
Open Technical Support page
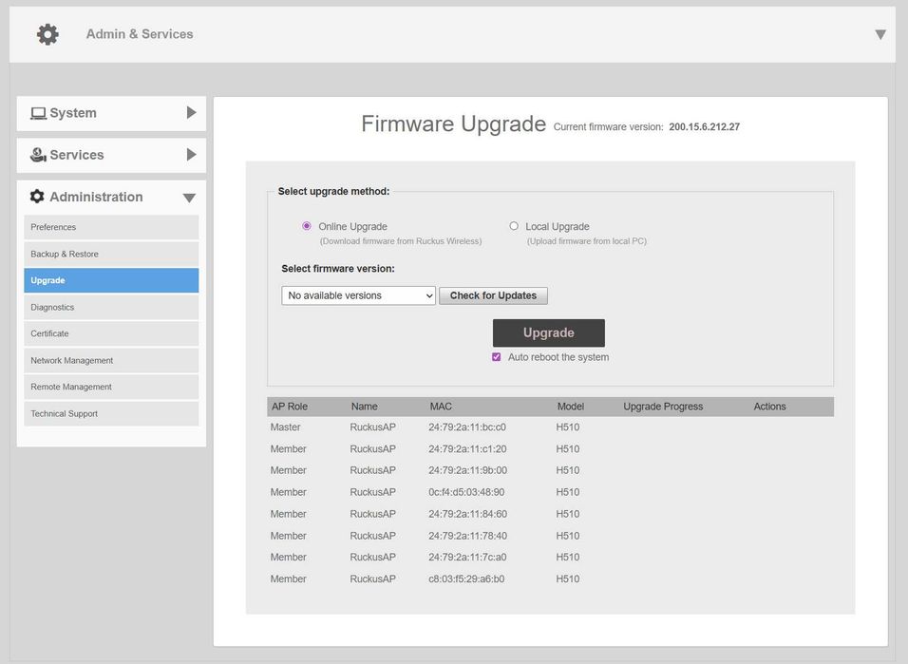(x=111, y=414)
